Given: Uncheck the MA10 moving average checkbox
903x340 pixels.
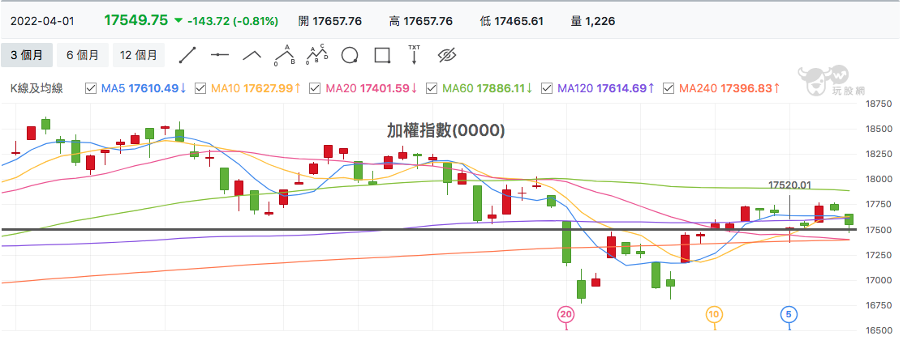Looking at the screenshot, I should tap(200, 88).
